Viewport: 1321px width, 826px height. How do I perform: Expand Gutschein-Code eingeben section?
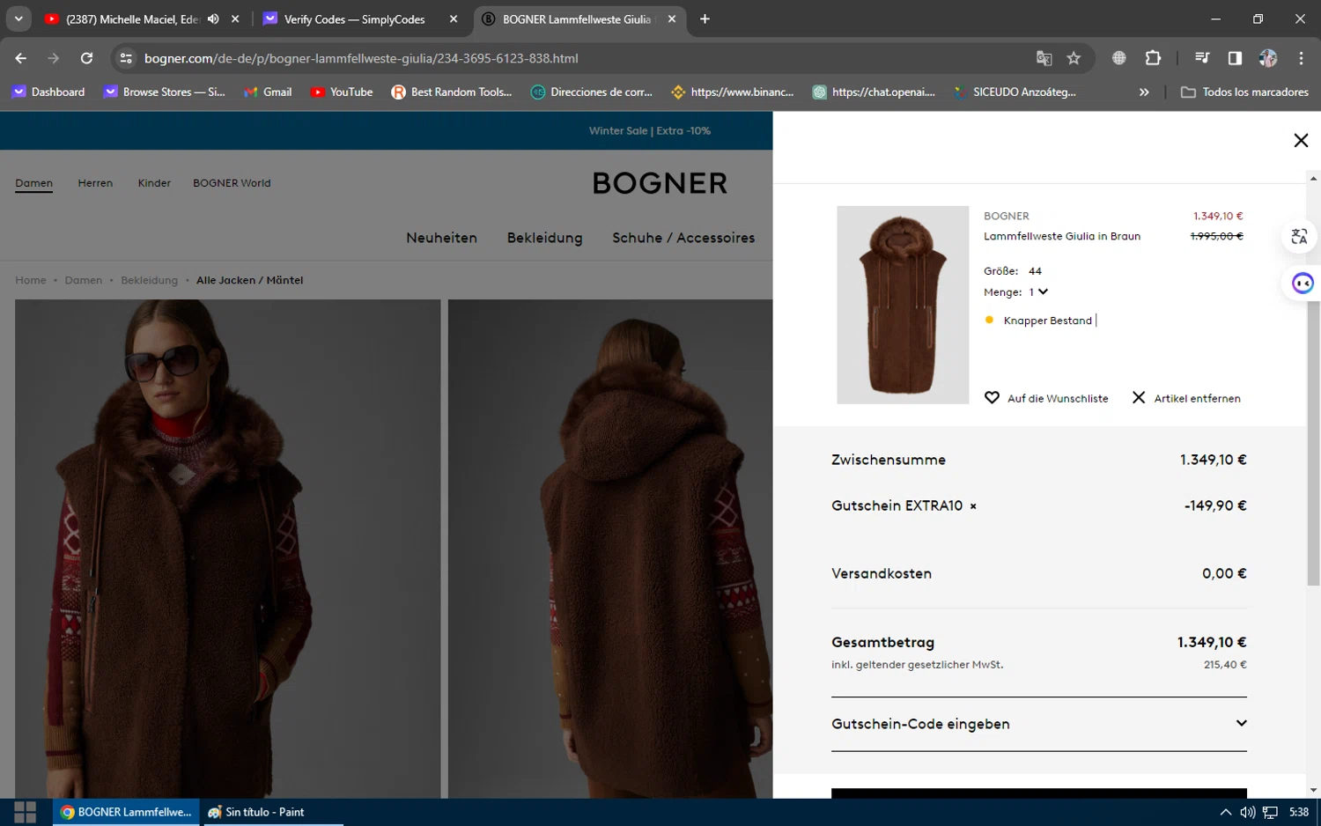point(1039,724)
